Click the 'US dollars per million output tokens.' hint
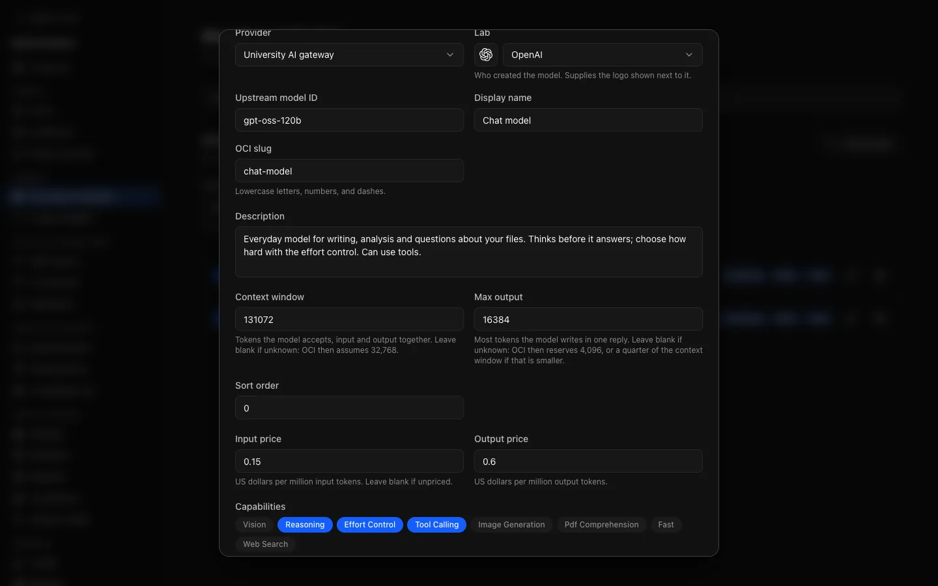This screenshot has width=938, height=586. tap(541, 482)
